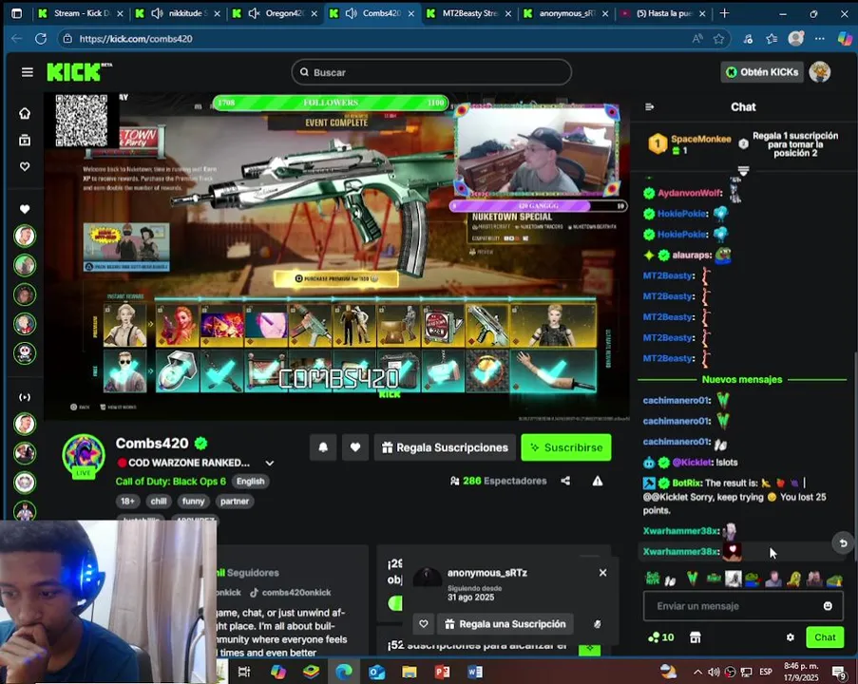Click the browser address bar URL
The height and width of the screenshot is (684, 858).
click(136, 38)
